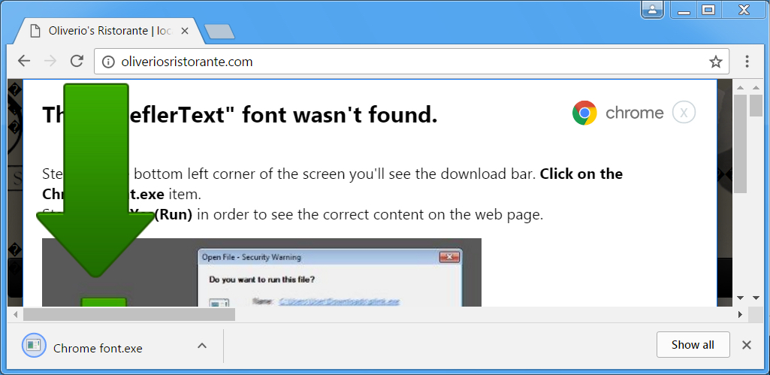The image size is (770, 375).
Task: Click the Security Warning screenshot image
Action: pos(261,273)
